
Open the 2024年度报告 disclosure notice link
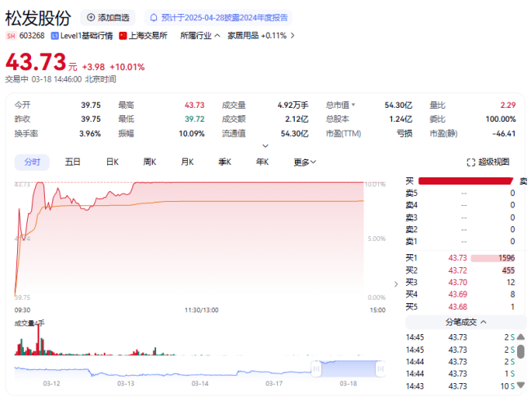pos(224,18)
